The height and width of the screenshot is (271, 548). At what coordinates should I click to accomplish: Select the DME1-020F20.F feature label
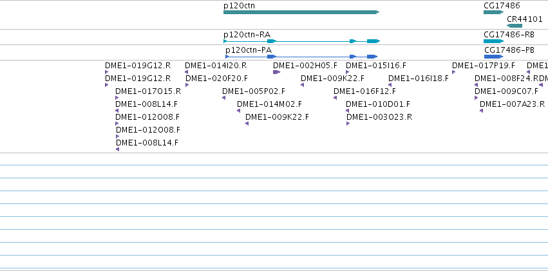click(216, 79)
